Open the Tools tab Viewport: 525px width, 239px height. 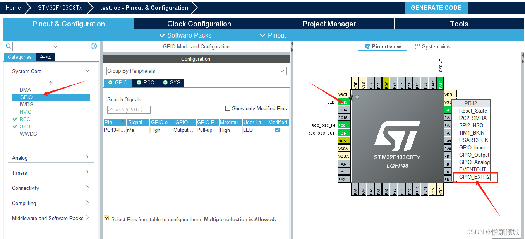click(459, 24)
